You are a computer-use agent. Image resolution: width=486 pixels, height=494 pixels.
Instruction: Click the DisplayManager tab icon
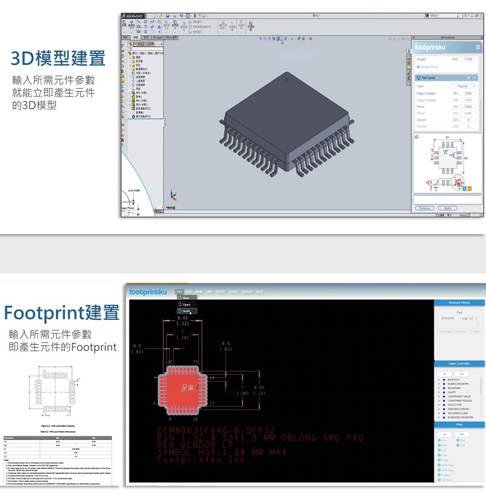[152, 44]
